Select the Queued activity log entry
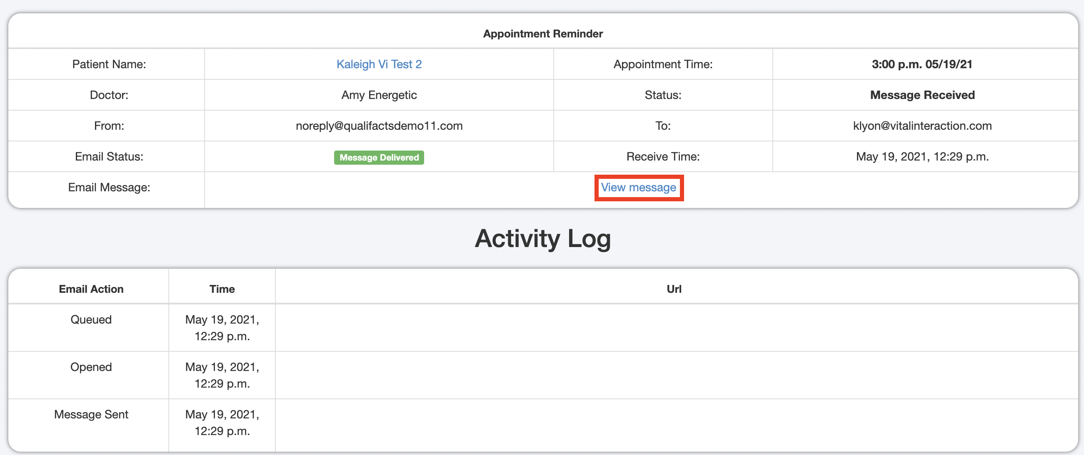The height and width of the screenshot is (455, 1084). [90, 319]
